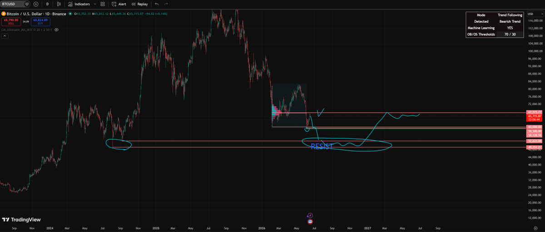The height and width of the screenshot is (232, 545).
Task: Click the Bearish Trend detected cell
Action: 510,21
